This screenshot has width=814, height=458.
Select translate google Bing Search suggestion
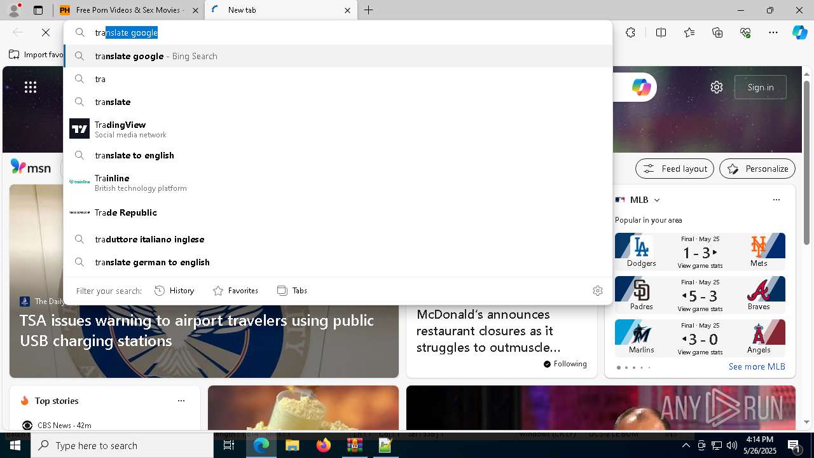point(338,56)
